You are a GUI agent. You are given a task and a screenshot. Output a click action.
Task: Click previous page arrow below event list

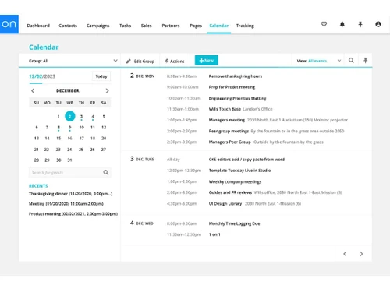click(x=345, y=254)
